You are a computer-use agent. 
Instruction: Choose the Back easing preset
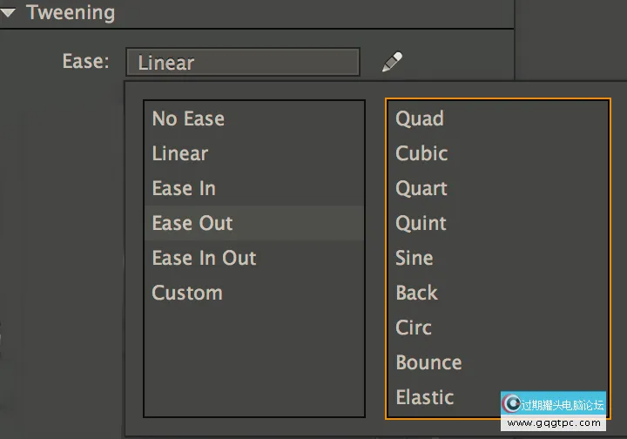pos(417,293)
